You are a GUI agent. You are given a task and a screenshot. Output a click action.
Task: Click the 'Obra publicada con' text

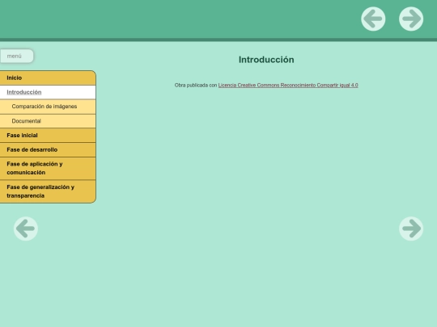pos(196,85)
